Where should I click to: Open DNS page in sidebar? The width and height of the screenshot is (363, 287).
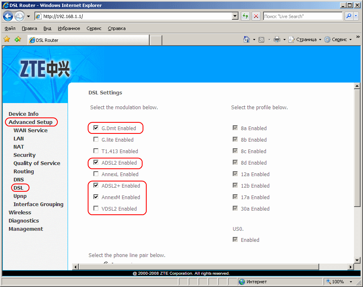click(x=18, y=179)
